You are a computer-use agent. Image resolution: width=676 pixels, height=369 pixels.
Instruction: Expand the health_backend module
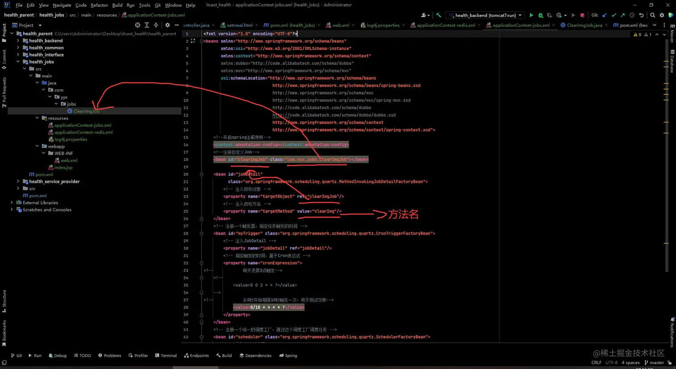click(18, 41)
